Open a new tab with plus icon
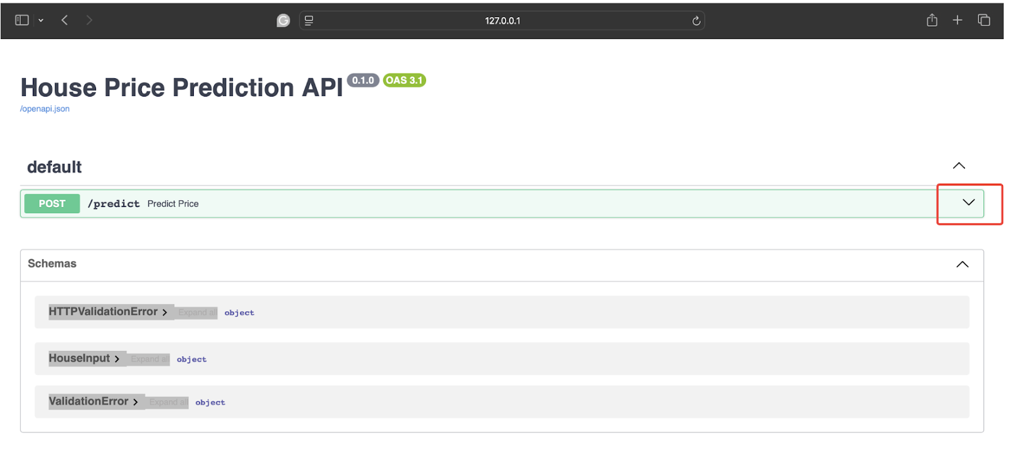Screen dimensions: 1010x460 (957, 20)
